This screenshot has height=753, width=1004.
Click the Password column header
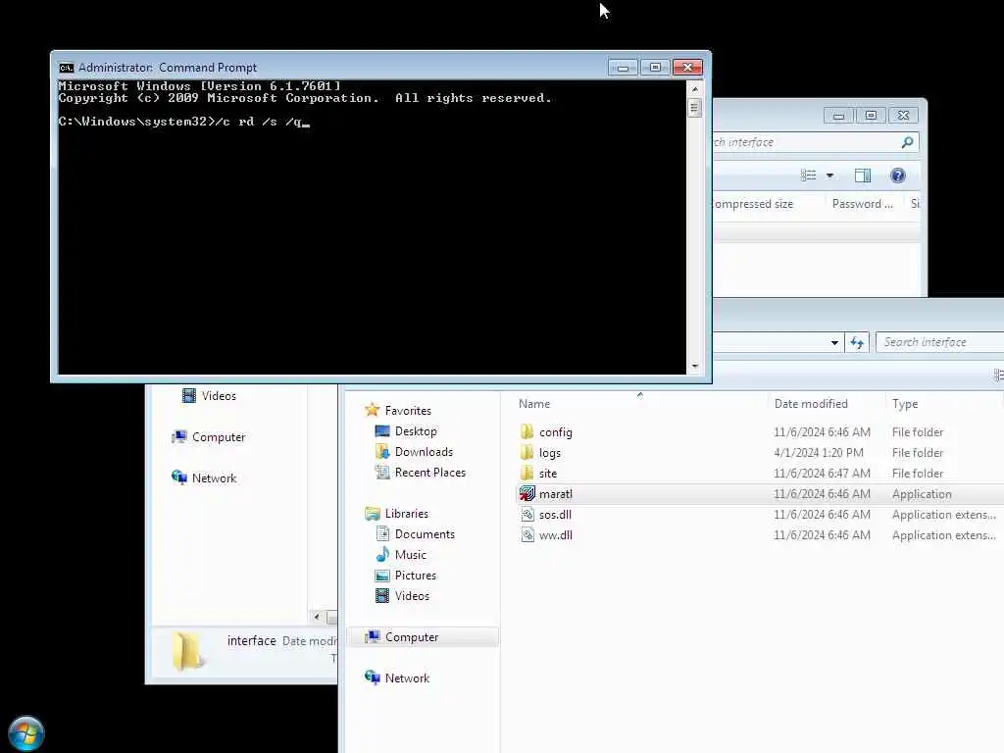pyautogui.click(x=862, y=204)
